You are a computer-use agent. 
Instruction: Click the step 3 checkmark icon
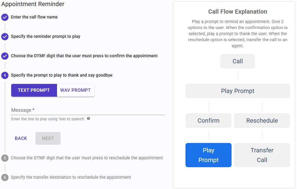5,56
